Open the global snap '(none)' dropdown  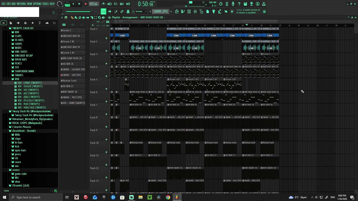tap(140, 11)
